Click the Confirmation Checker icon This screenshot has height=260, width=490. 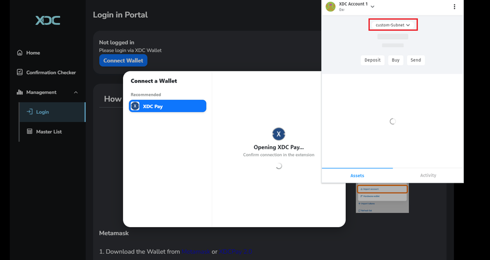point(20,72)
